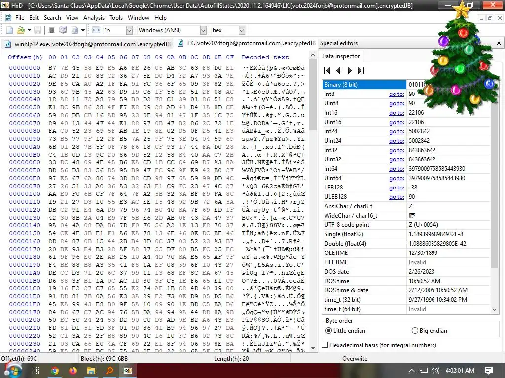Launch Firefox from the taskbar

(73, 371)
